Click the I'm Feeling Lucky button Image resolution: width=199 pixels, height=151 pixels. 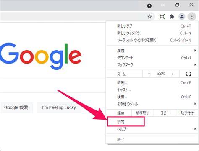click(x=59, y=107)
